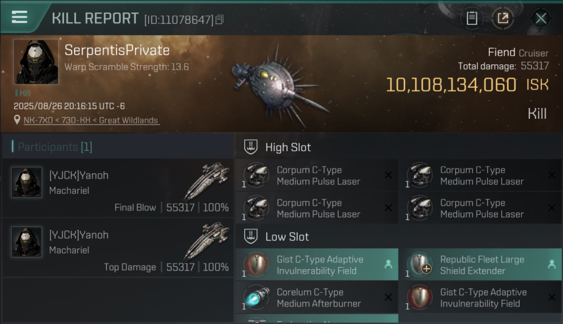The width and height of the screenshot is (563, 324).
Task: Click the location pin icon
Action: (17, 120)
